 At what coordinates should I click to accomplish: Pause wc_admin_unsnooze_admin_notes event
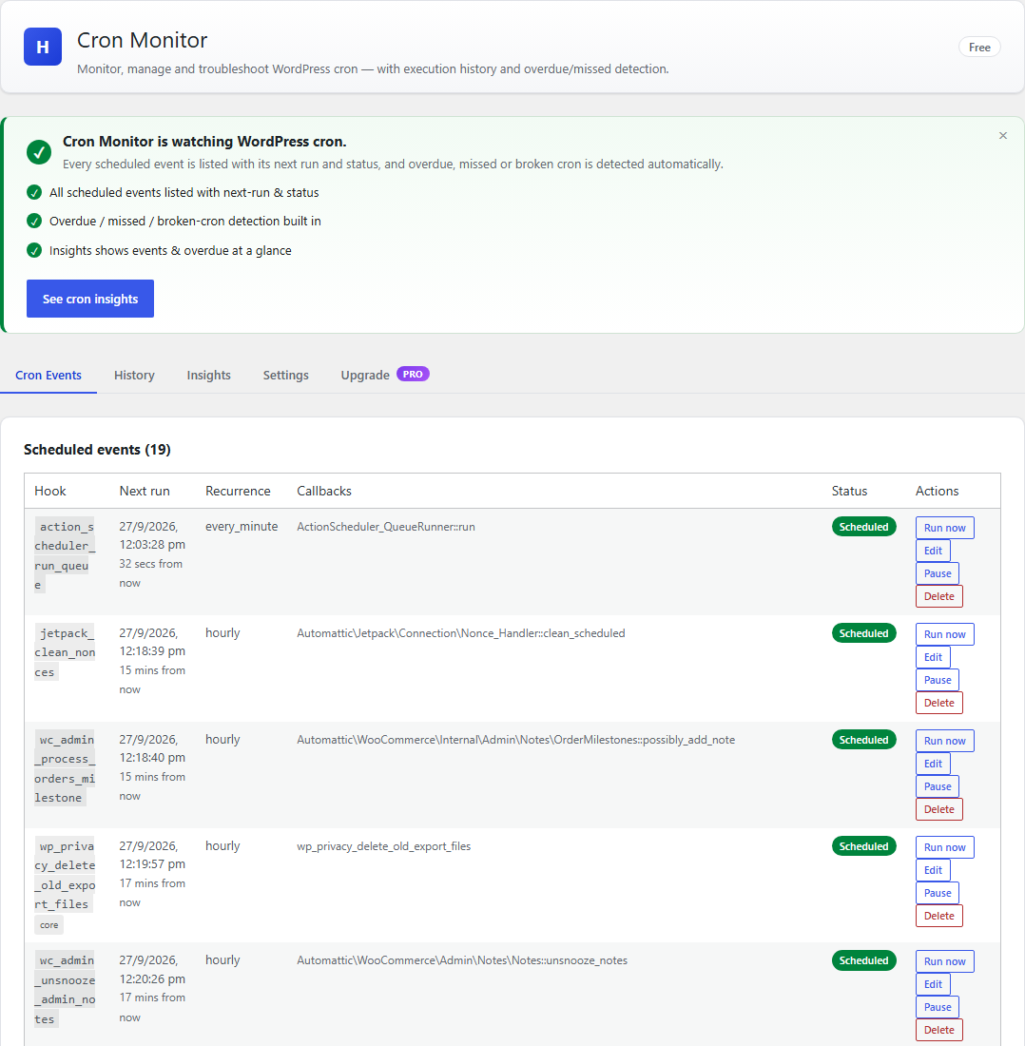click(x=937, y=1007)
